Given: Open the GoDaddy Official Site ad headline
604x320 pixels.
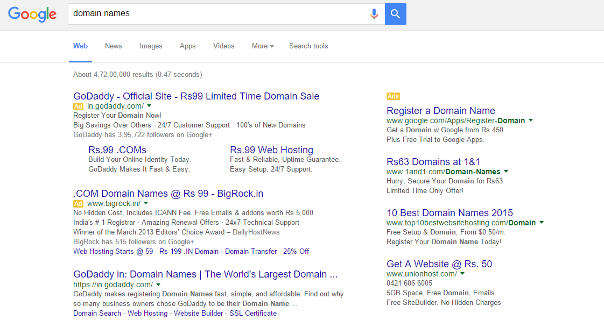Looking at the screenshot, I should (196, 96).
